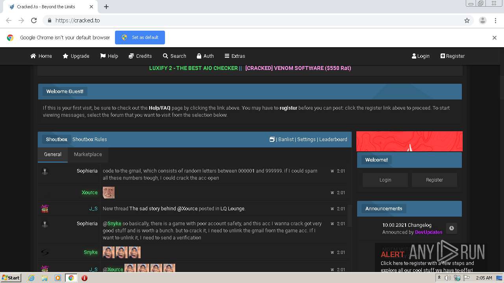The height and width of the screenshot is (283, 504).
Task: Open the Home menu item
Action: (x=41, y=56)
